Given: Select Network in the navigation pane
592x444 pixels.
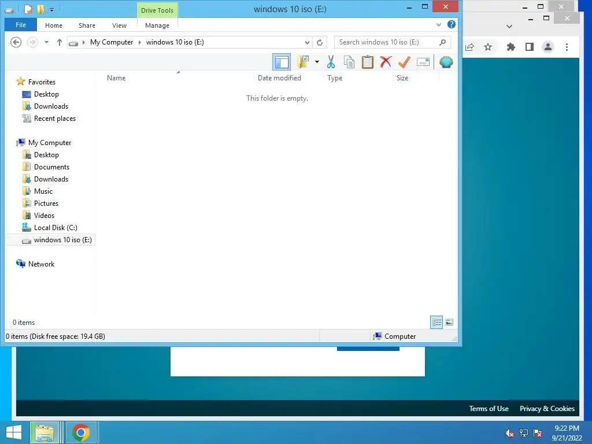Looking at the screenshot, I should (41, 264).
